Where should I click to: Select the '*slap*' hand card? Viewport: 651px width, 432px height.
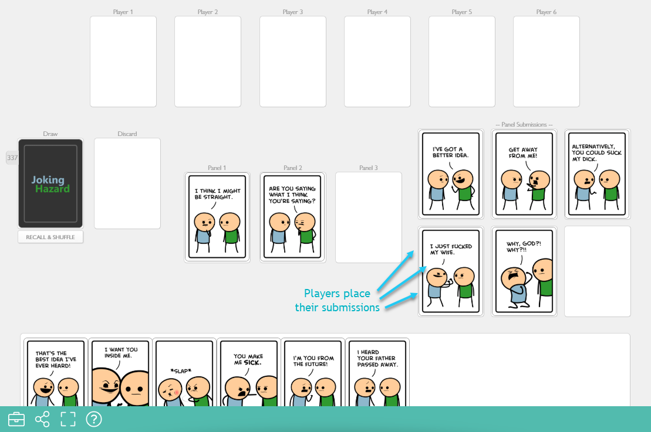pos(184,372)
